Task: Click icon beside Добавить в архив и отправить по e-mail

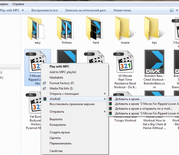Action: point(110,108)
